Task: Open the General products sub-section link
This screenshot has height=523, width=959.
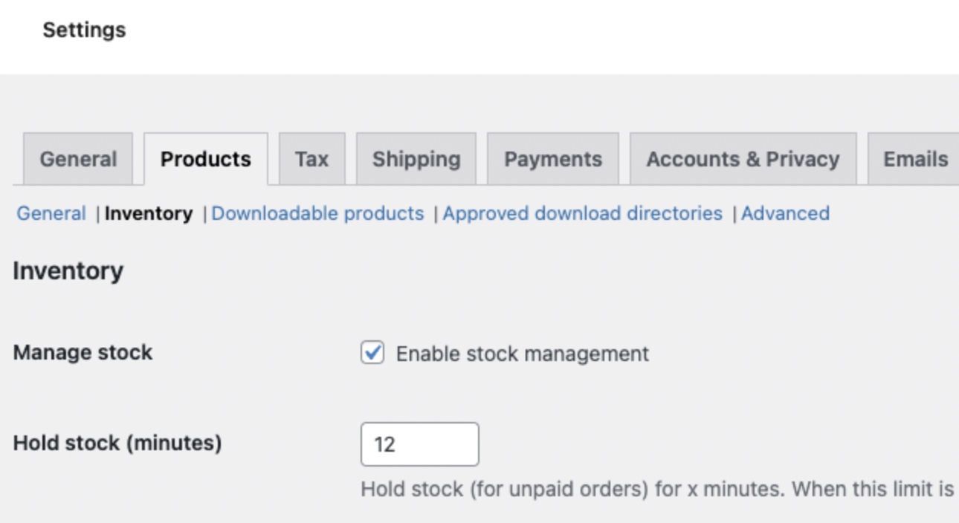Action: coord(51,214)
